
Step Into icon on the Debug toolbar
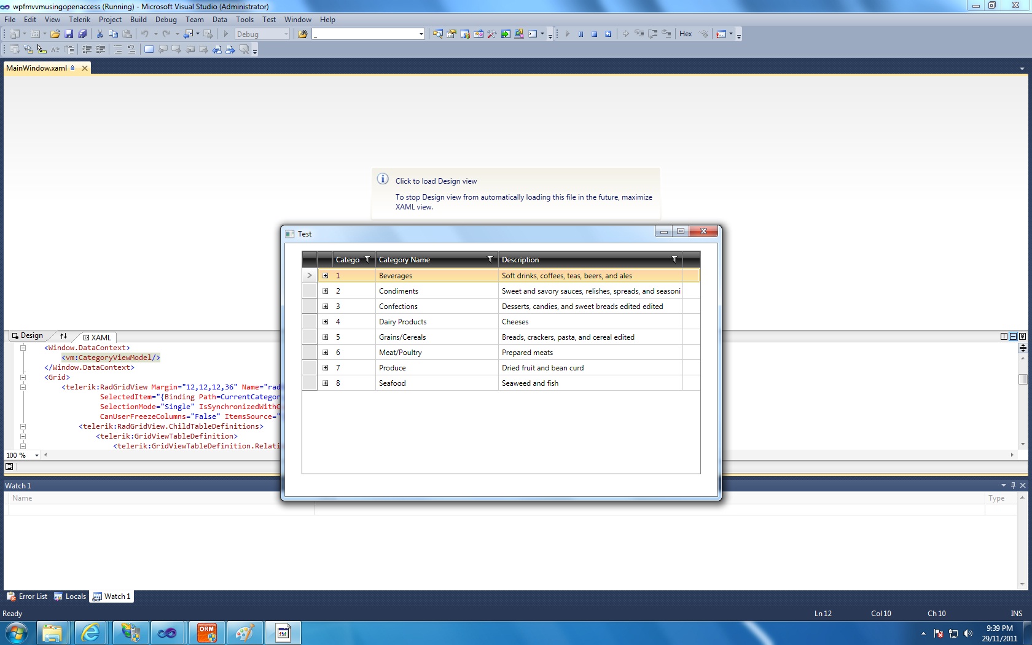pyautogui.click(x=639, y=34)
